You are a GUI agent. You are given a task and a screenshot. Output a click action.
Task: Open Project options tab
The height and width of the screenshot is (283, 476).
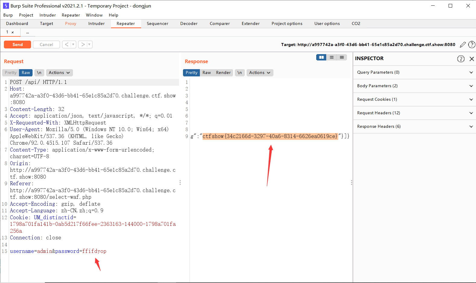coord(287,23)
